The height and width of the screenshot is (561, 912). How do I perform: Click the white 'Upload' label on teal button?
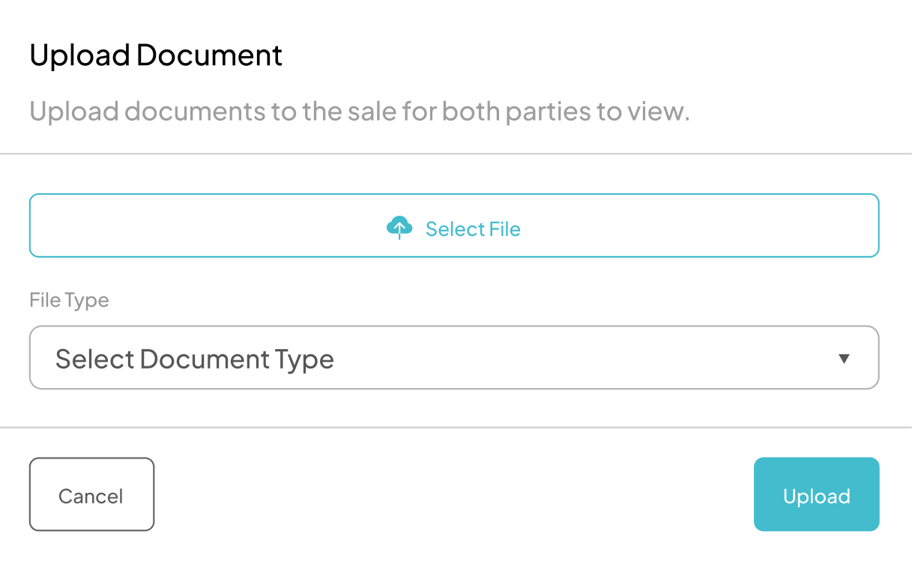[x=816, y=496]
